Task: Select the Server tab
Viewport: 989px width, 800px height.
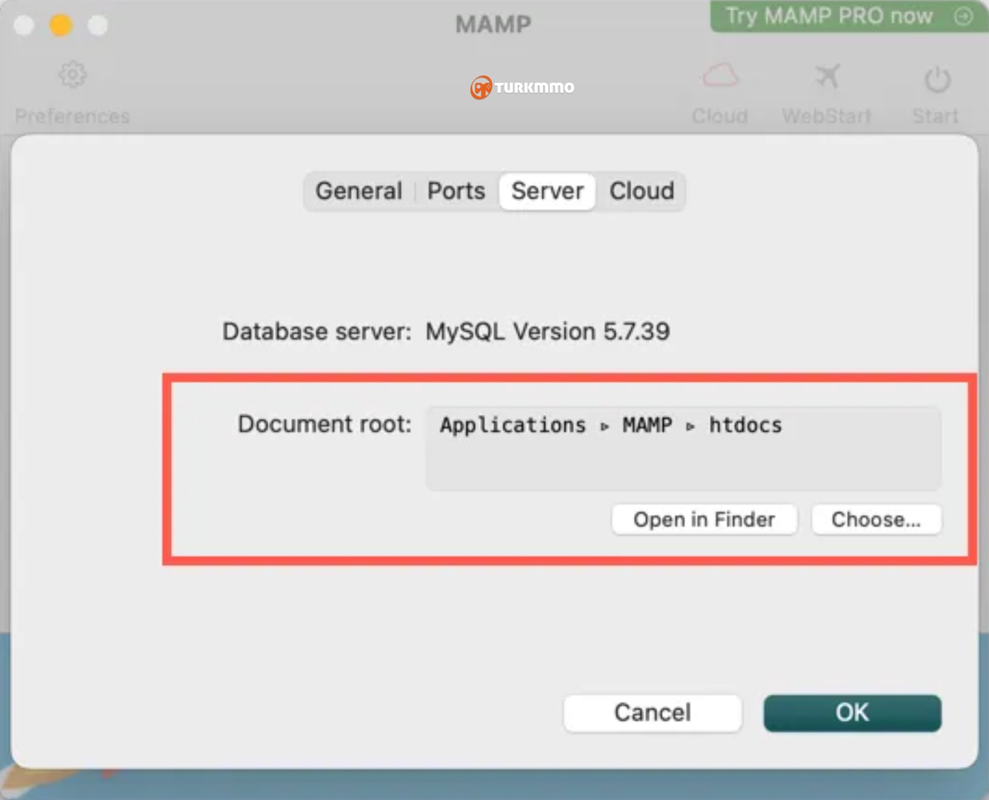Action: 547,191
